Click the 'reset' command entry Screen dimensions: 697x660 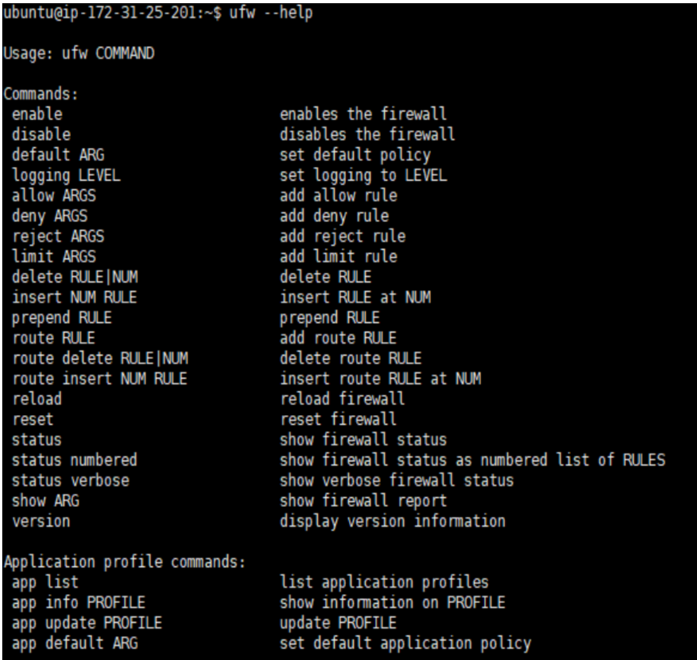coord(33,420)
